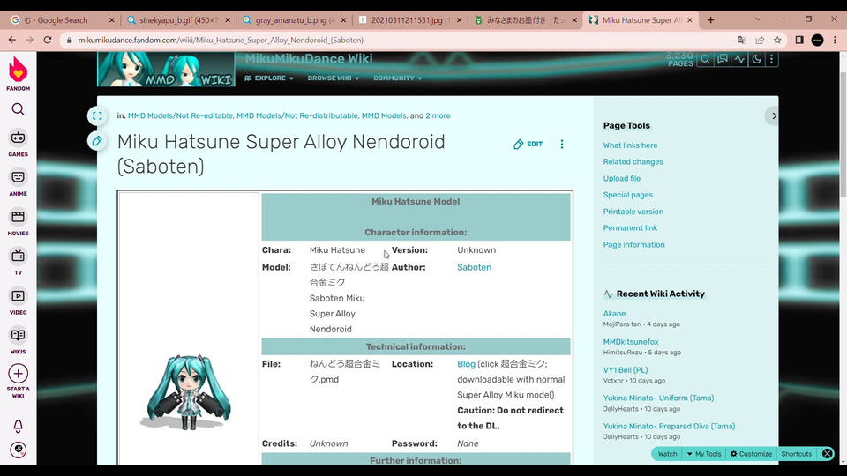Open Permanent link
The width and height of the screenshot is (847, 476).
tap(630, 227)
